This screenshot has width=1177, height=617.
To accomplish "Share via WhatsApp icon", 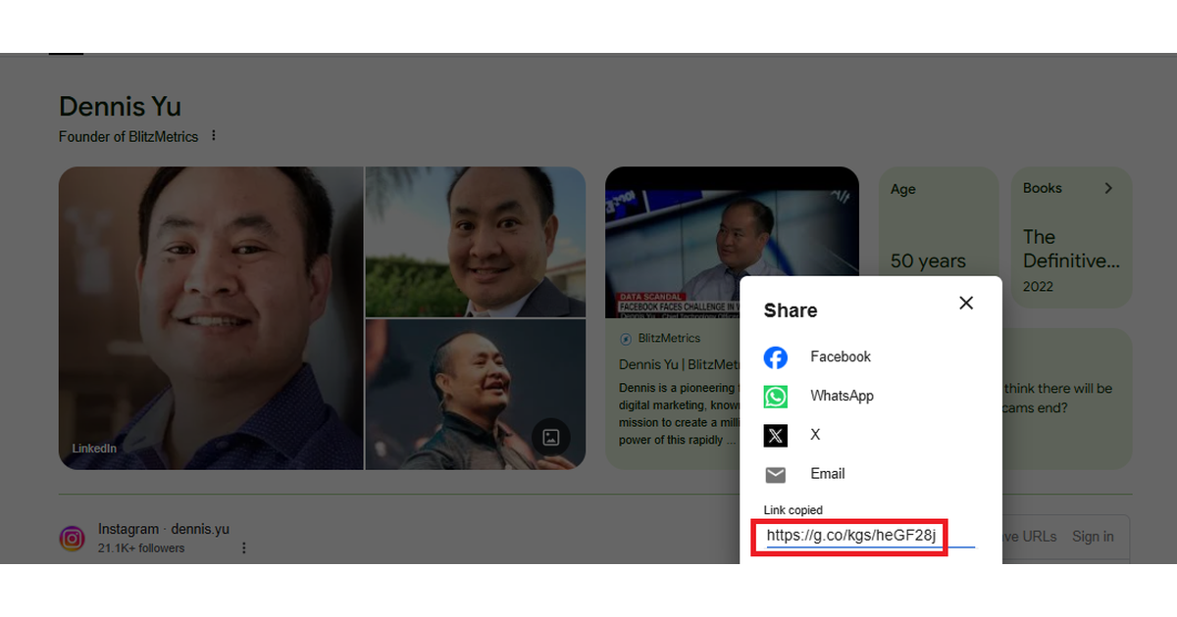I will [x=776, y=397].
